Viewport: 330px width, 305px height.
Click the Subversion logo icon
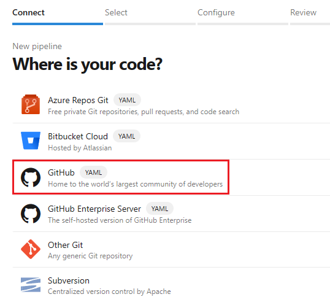click(31, 285)
